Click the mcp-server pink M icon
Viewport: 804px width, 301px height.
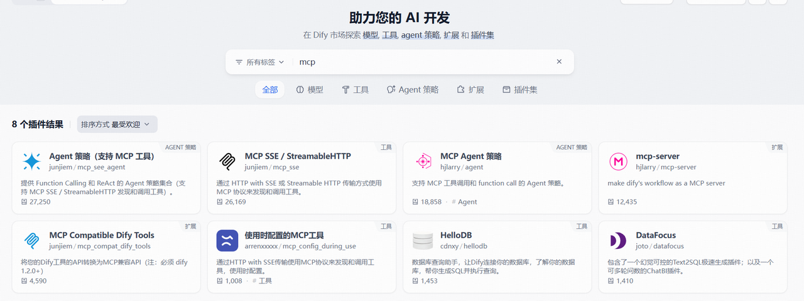click(619, 162)
